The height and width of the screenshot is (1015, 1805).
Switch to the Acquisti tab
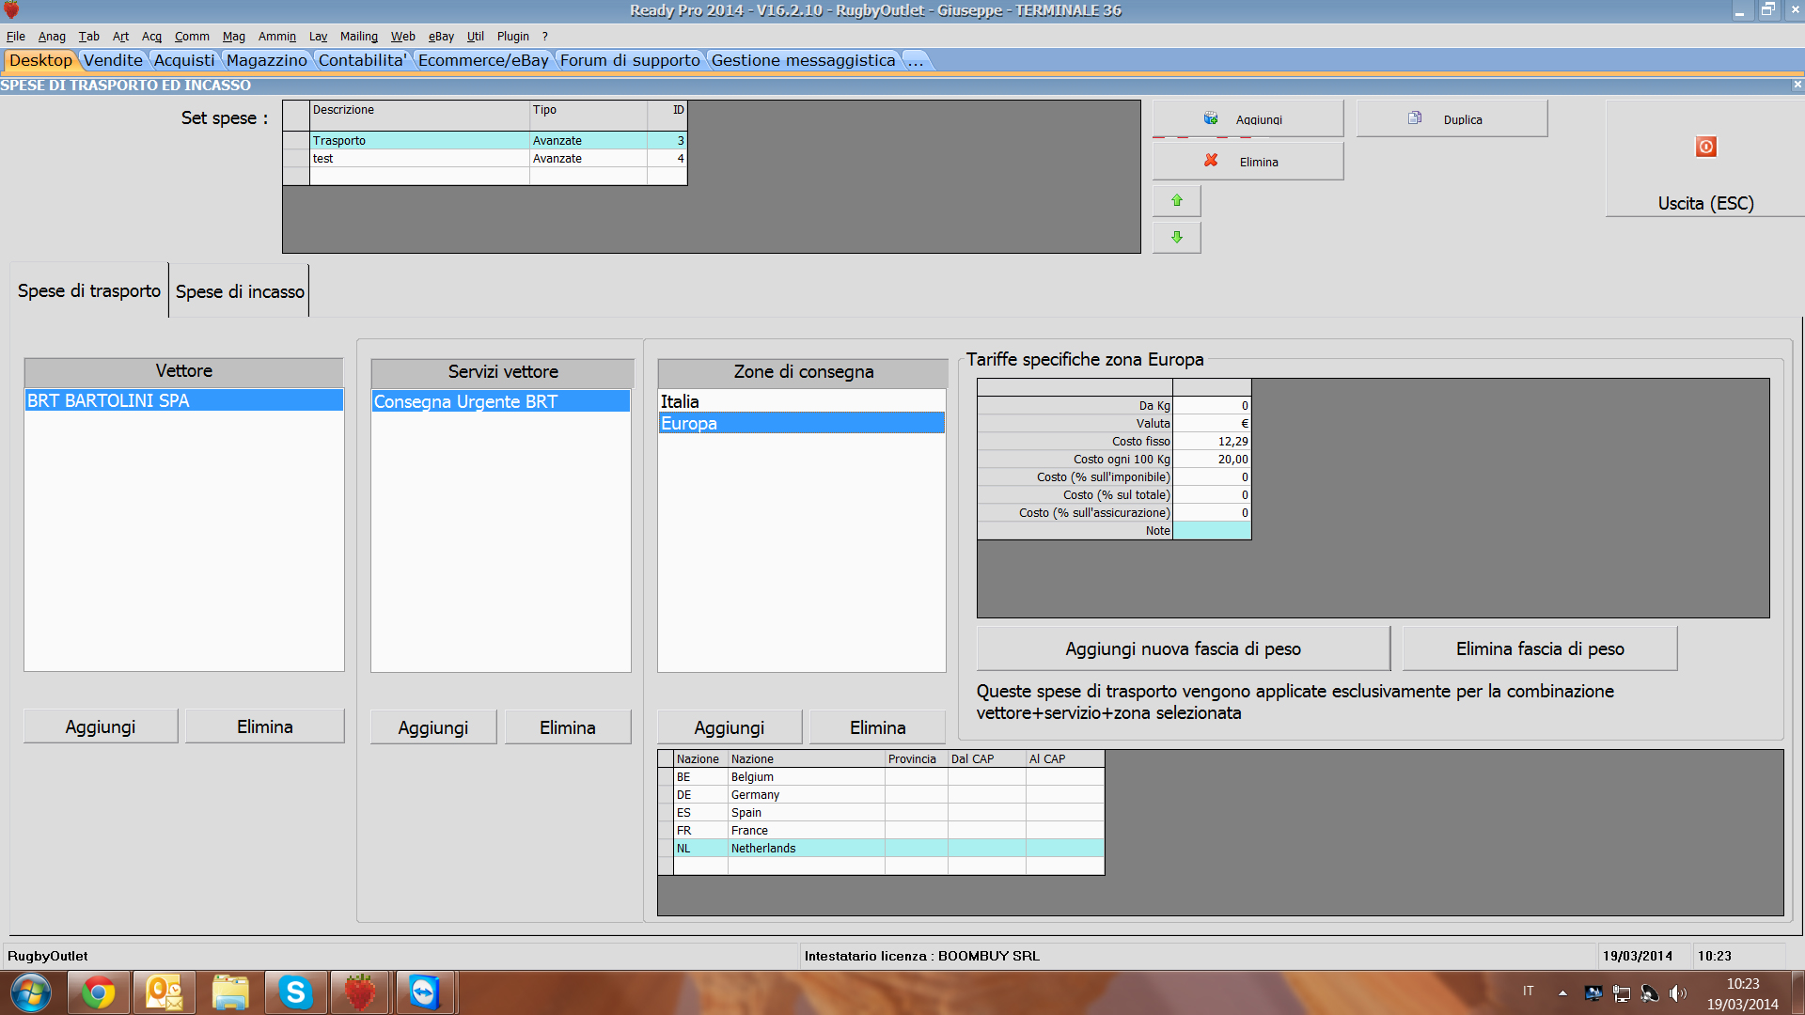184,60
